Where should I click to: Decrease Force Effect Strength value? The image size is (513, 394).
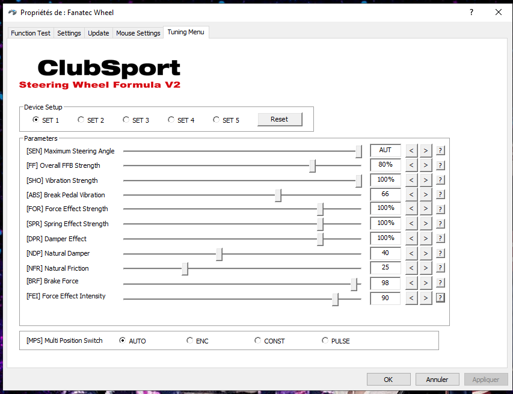pos(411,209)
